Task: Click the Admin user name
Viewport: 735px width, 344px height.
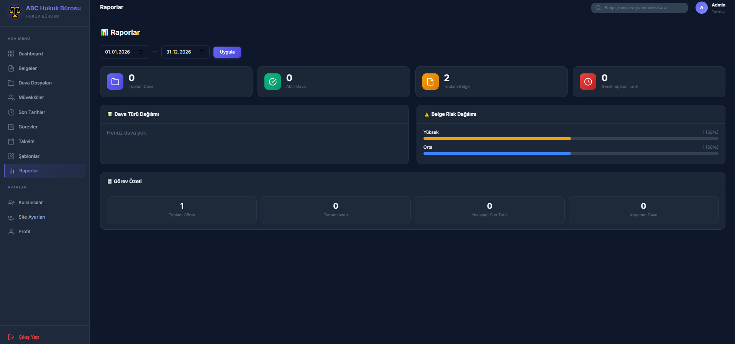Action: coord(719,5)
